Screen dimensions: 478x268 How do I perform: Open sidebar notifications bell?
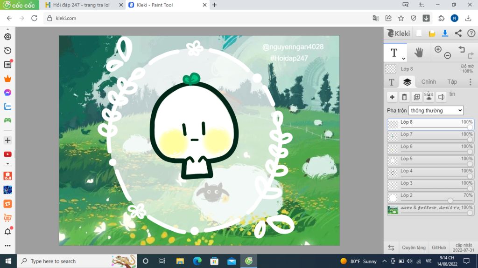(x=7, y=232)
